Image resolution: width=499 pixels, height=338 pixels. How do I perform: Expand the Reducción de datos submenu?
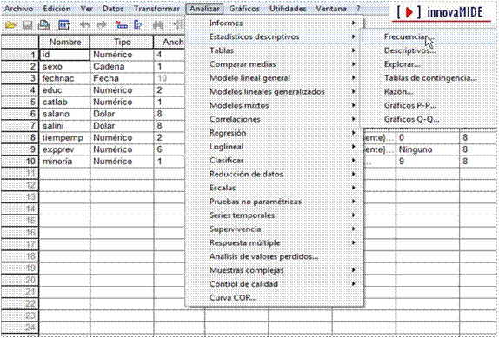(275, 175)
